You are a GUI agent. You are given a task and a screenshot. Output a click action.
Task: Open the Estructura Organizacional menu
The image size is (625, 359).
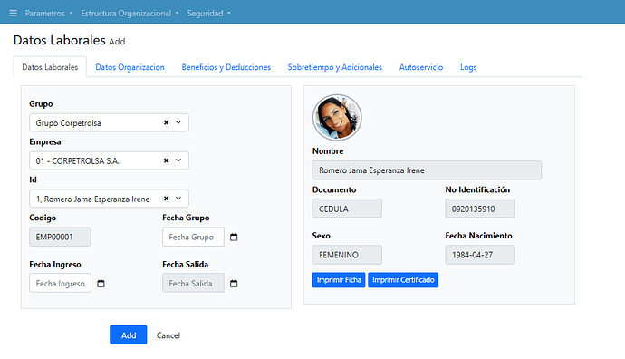click(130, 14)
